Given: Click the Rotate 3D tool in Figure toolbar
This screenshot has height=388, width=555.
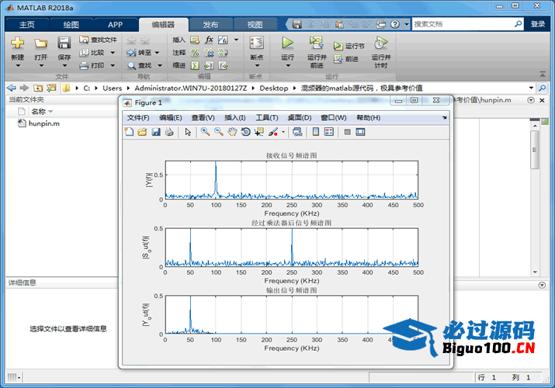Looking at the screenshot, I should (x=245, y=132).
